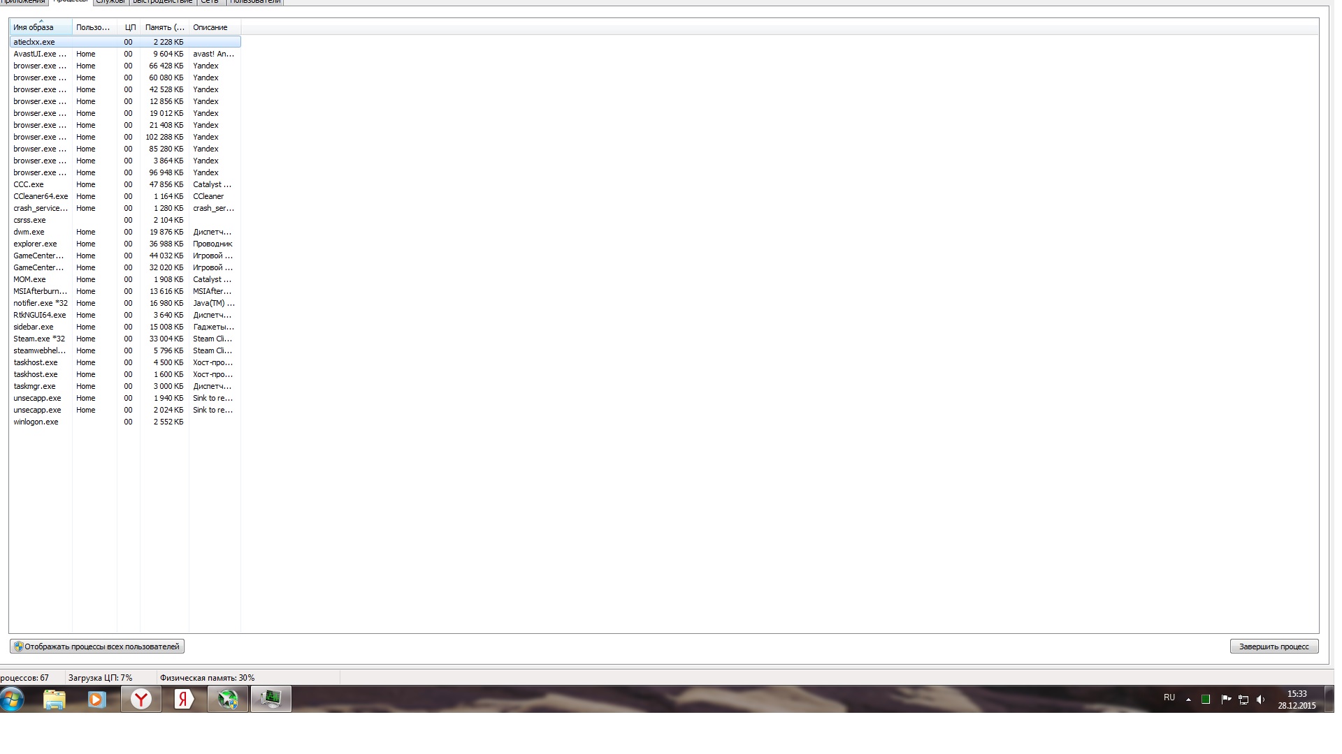
Task: Switch to the Быстродействие tab
Action: (x=162, y=2)
